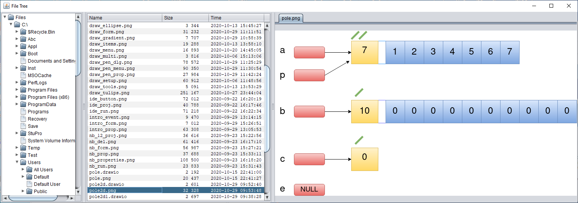The image size is (578, 203).
Task: Click the $Recycle.Bin folder icon
Action: tap(23, 32)
